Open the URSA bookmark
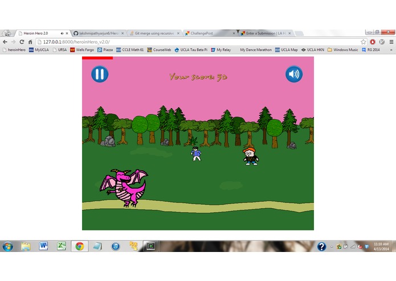 tap(60, 50)
